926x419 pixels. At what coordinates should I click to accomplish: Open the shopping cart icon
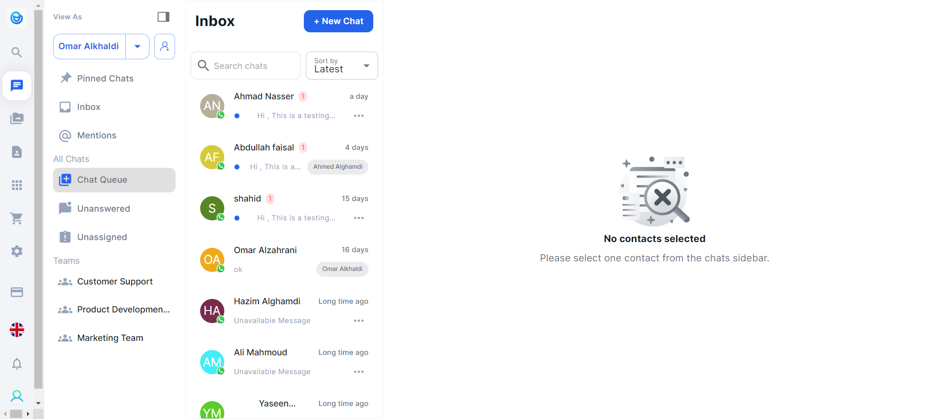(17, 218)
